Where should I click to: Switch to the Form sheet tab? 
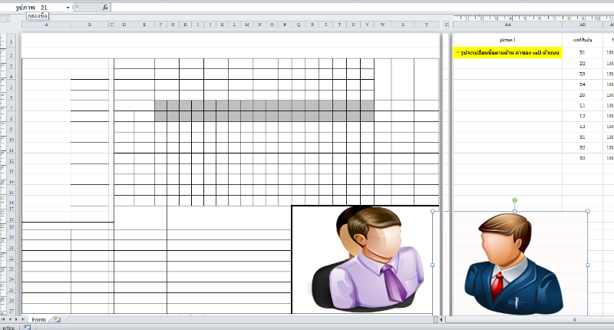39,319
